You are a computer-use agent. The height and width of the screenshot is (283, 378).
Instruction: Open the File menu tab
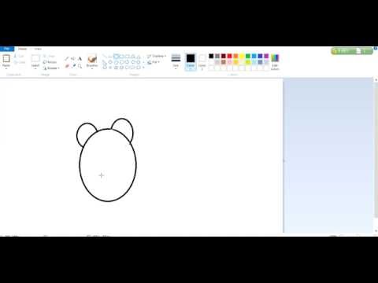point(7,49)
